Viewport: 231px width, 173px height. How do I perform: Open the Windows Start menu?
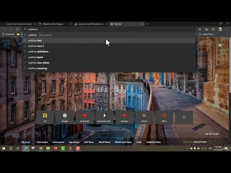3,148
